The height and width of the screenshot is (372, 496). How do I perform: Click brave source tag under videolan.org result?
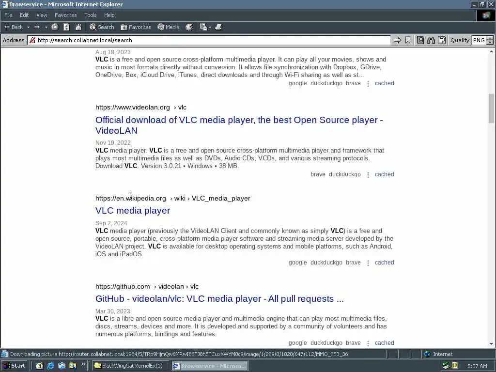pos(318,174)
